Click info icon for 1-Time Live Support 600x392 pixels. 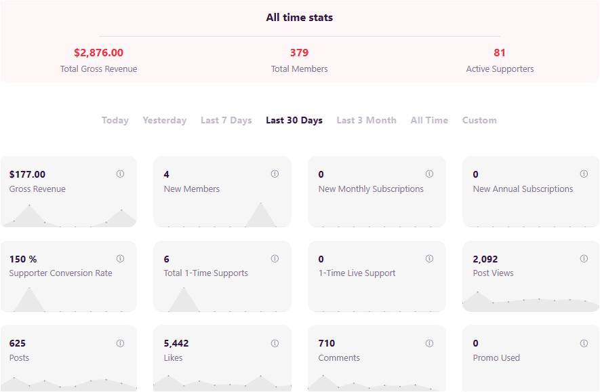point(429,258)
